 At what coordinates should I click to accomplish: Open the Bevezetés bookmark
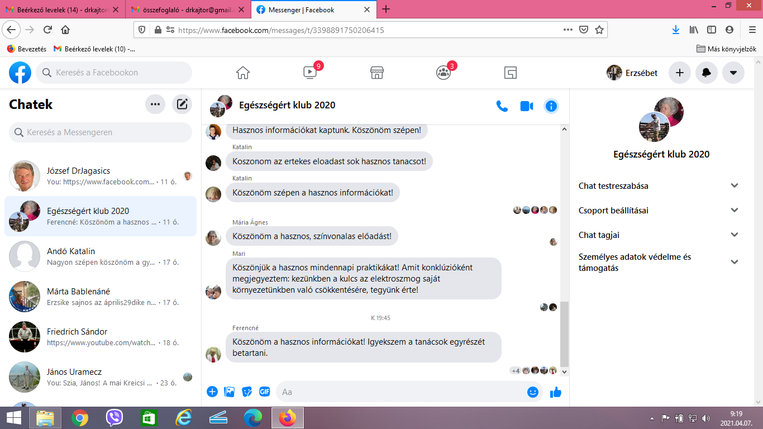coord(27,49)
